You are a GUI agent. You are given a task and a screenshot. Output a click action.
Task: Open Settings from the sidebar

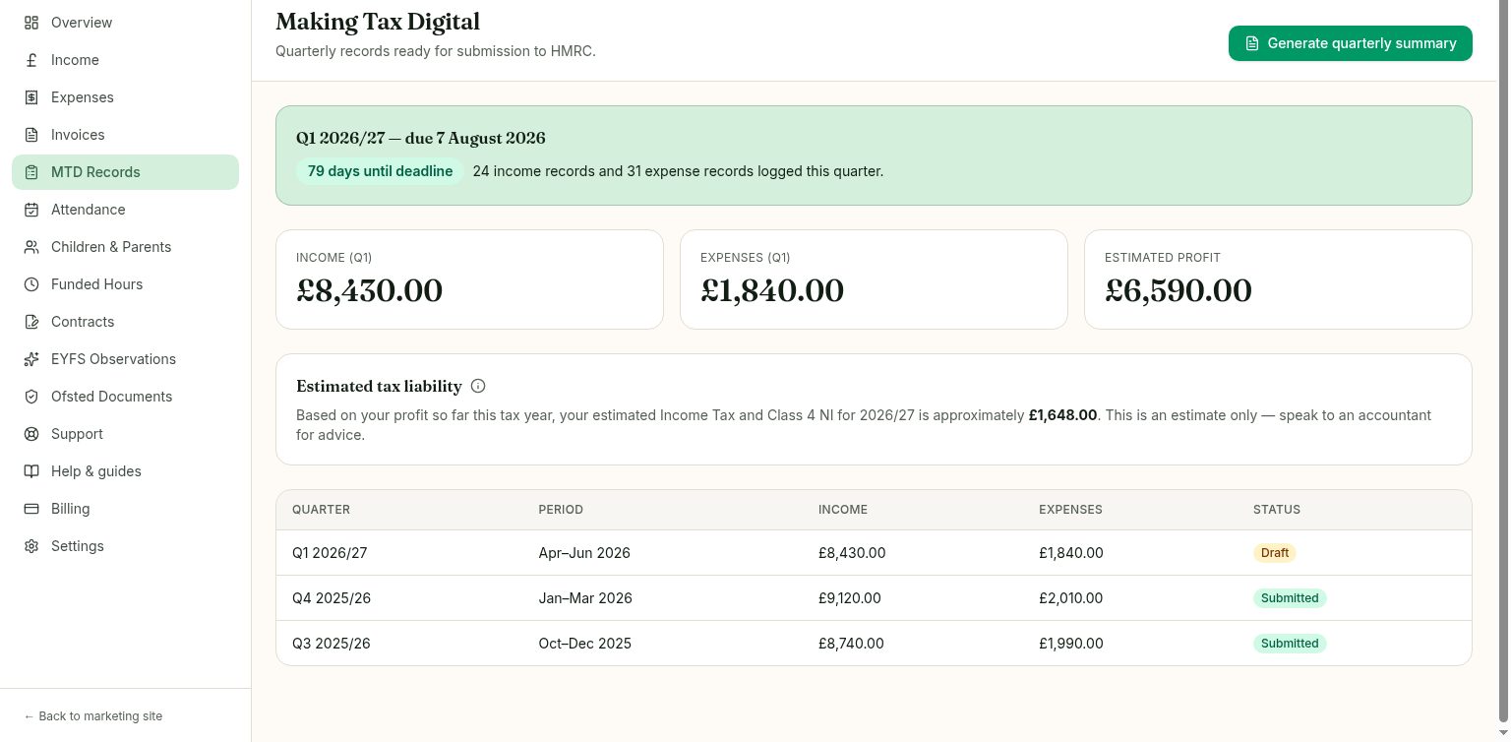(x=125, y=546)
